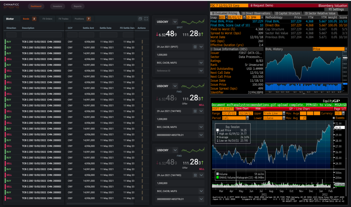Expand the USDCNY currency pair dropdown in the SPOT panel
351x207 pixels.
[175, 22]
